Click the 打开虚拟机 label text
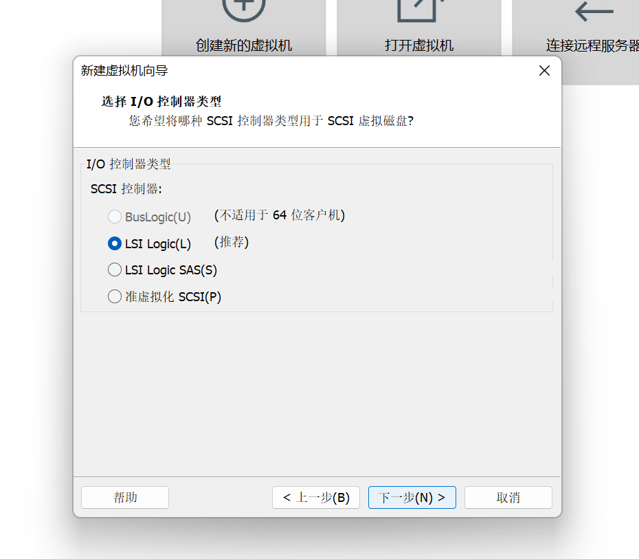Screen dimensions: 639x559 click(x=419, y=45)
